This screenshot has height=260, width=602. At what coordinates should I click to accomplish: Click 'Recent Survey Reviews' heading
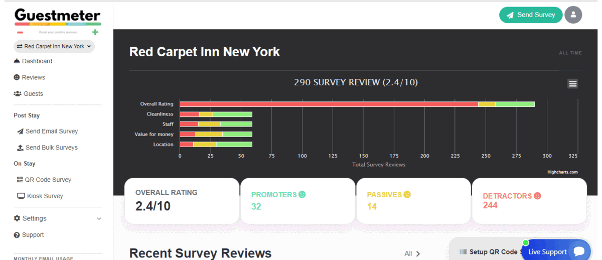click(x=201, y=253)
